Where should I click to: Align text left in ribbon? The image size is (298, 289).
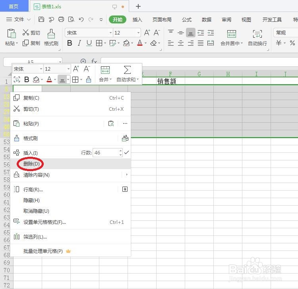[171, 43]
